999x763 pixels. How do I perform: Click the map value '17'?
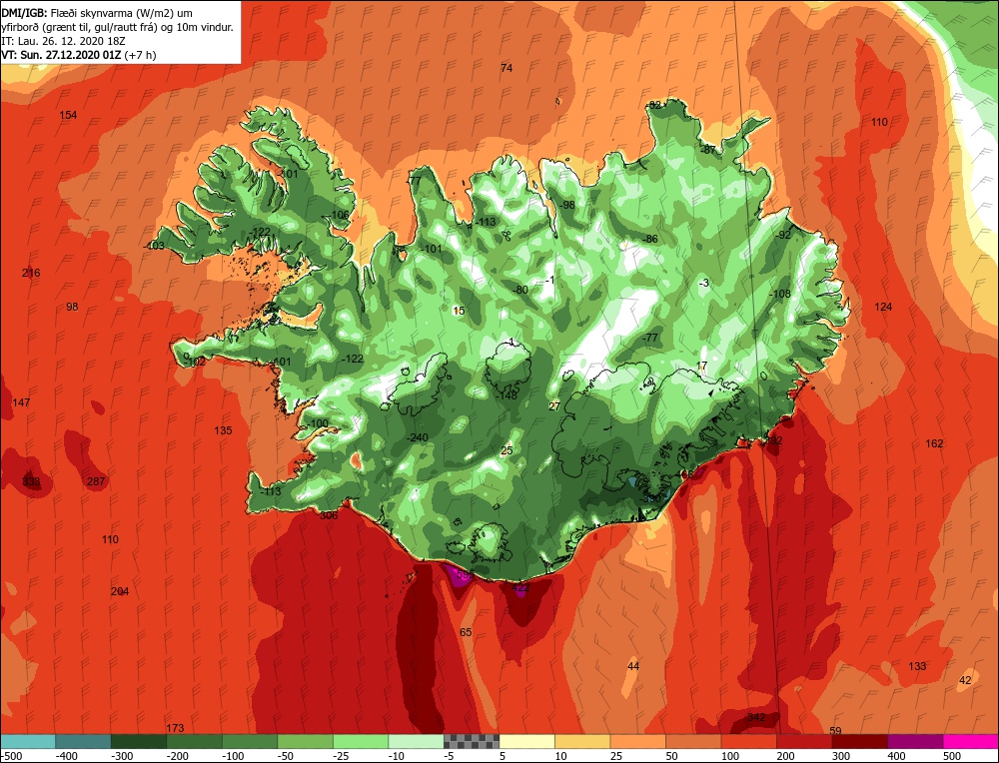point(701,366)
